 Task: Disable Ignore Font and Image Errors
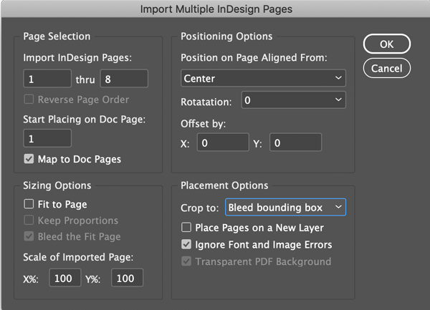[x=187, y=245]
